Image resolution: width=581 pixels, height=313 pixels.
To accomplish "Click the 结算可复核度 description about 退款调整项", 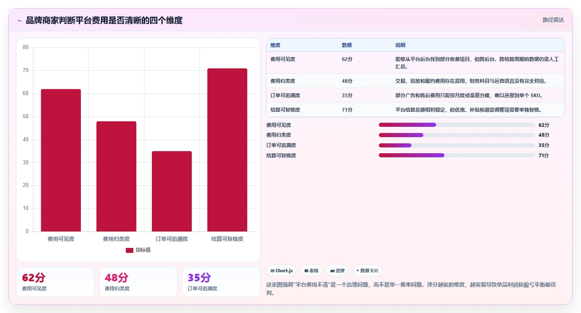I will click(x=468, y=110).
